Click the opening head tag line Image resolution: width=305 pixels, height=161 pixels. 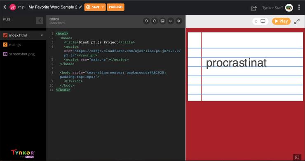[x=66, y=38]
